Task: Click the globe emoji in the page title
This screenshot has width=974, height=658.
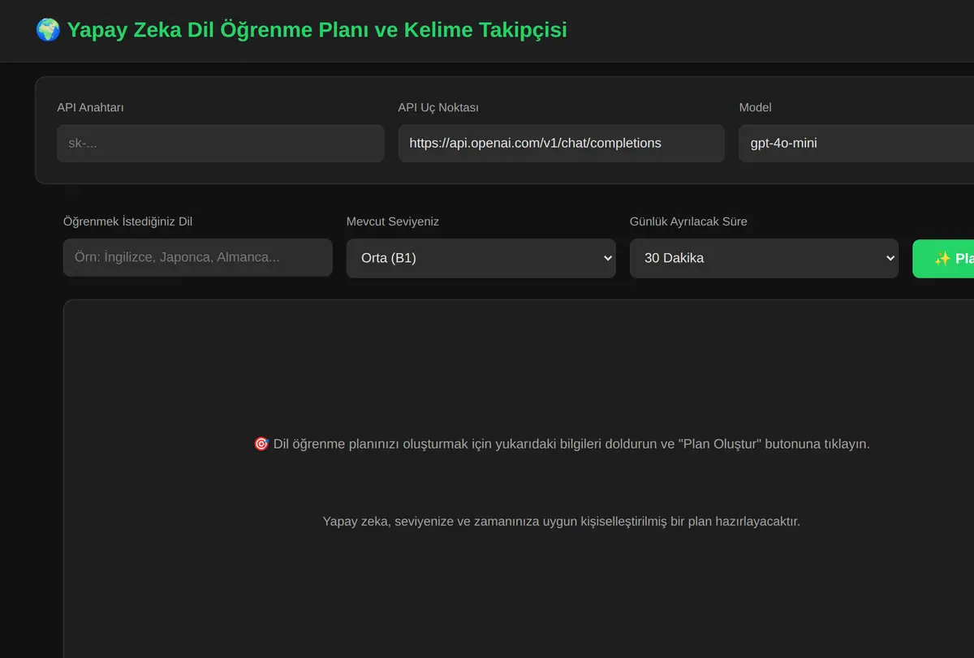Action: click(x=48, y=30)
